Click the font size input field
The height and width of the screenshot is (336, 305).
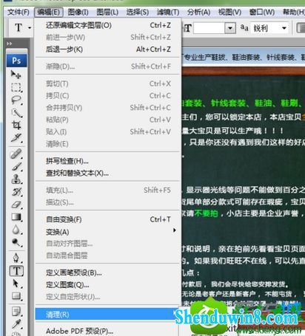(x=210, y=28)
